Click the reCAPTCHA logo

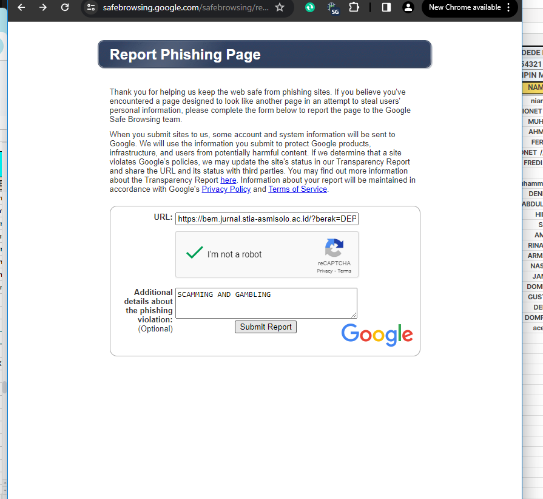(x=334, y=248)
